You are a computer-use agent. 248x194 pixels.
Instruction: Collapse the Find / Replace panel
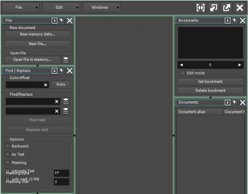pyautogui.click(x=55, y=71)
